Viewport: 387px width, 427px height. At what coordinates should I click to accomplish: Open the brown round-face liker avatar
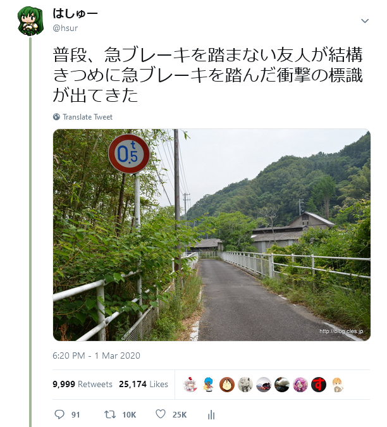tap(227, 385)
